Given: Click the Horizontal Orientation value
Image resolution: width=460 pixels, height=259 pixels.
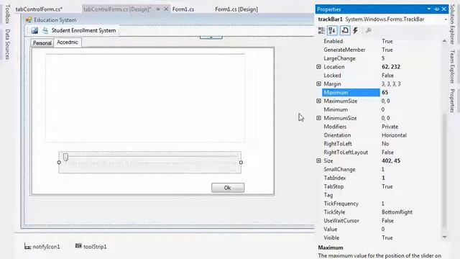Looking at the screenshot, I should click(394, 135).
